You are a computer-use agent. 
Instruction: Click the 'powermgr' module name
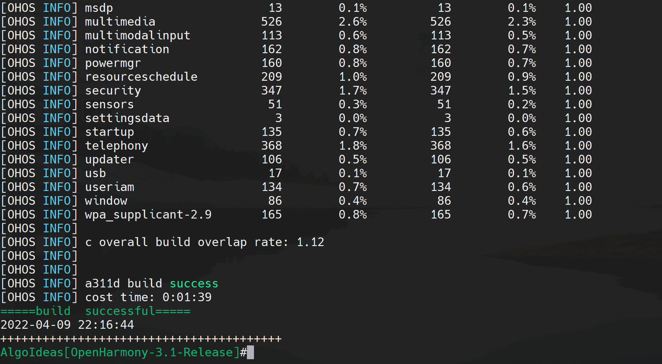point(113,63)
